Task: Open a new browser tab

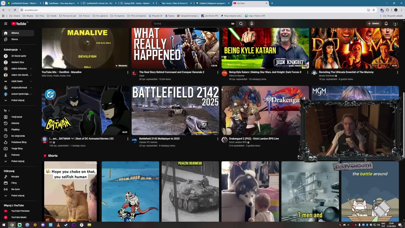Action: pyautogui.click(x=272, y=3)
